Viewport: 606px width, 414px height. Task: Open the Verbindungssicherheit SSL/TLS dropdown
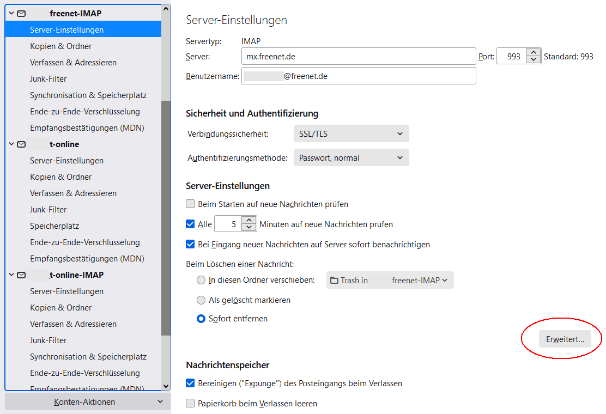[x=351, y=133]
